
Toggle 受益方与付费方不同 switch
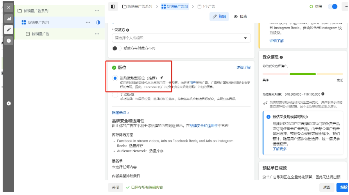(116, 48)
